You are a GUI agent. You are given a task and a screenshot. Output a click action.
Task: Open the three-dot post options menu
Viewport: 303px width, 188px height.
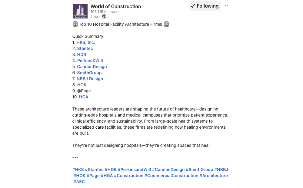(227, 6)
